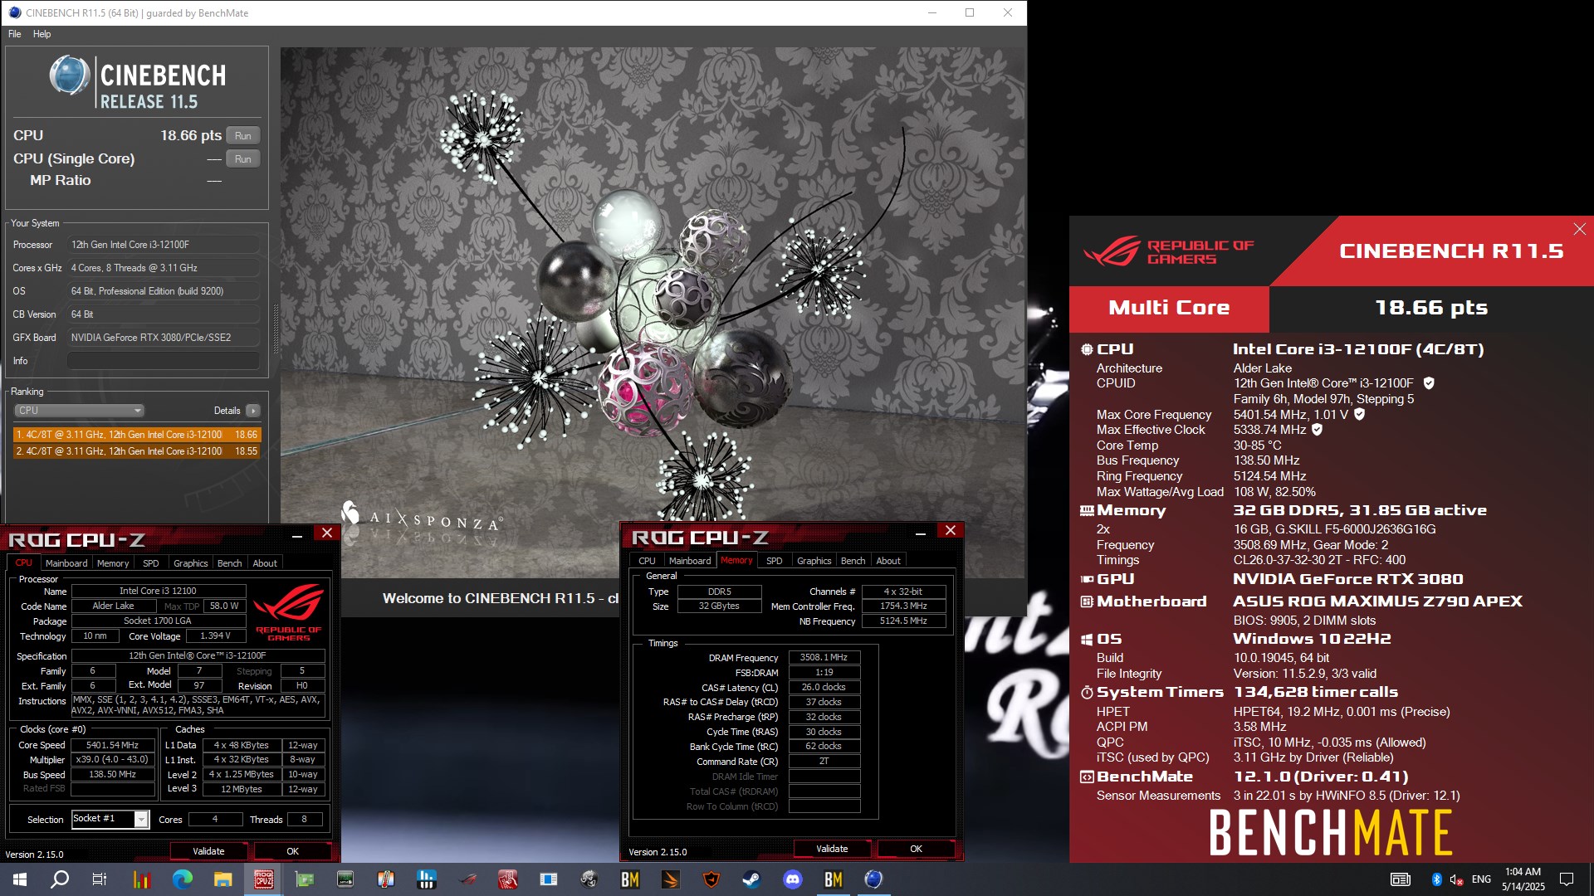Screen dimensions: 1594x896
Task: Open the CPU ranking dropdown in Cinebench
Action: [x=80, y=411]
